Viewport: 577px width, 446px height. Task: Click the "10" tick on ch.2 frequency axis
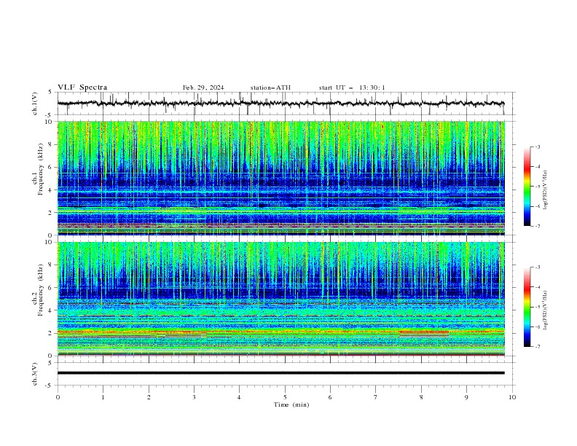coord(50,242)
